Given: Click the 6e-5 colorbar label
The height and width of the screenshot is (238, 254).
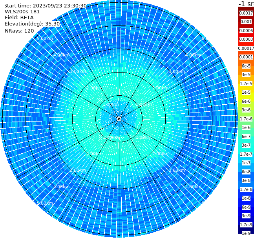Looking at the screenshot, I should tap(246, 66).
